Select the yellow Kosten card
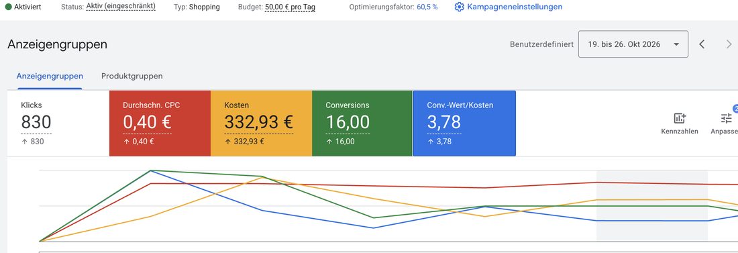The image size is (738, 253). point(261,123)
